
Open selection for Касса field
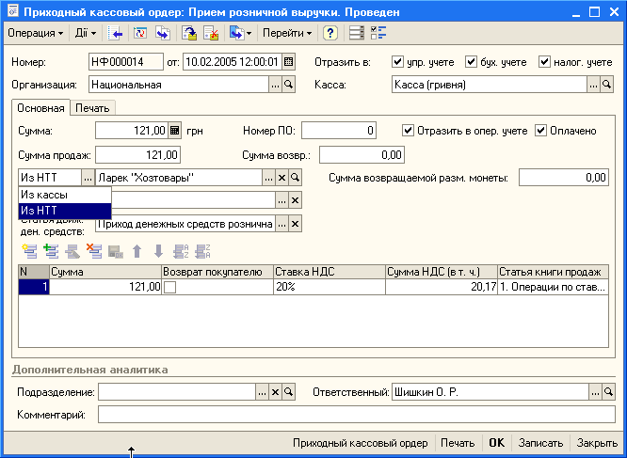point(593,85)
